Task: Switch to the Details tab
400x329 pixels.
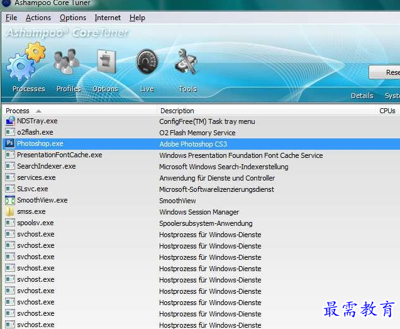Action: point(362,96)
